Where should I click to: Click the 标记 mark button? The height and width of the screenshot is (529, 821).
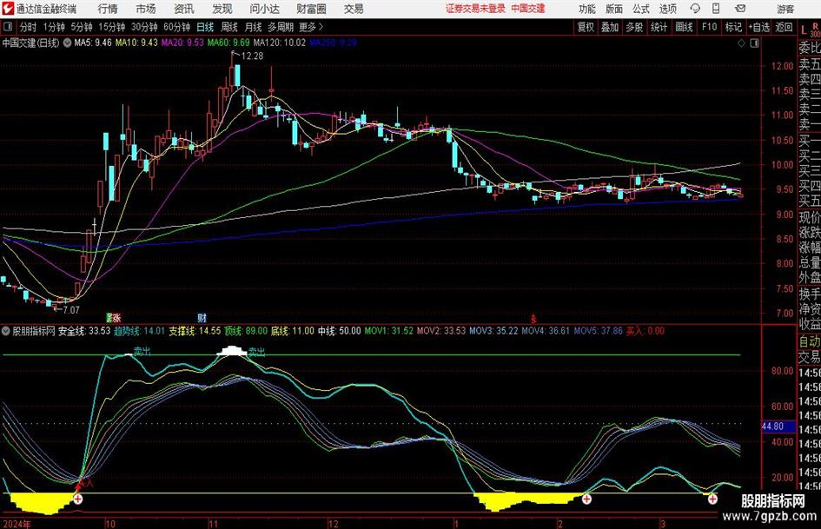(x=733, y=27)
